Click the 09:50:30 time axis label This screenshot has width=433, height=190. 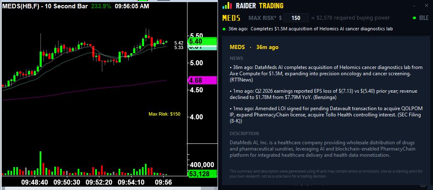(x=67, y=182)
